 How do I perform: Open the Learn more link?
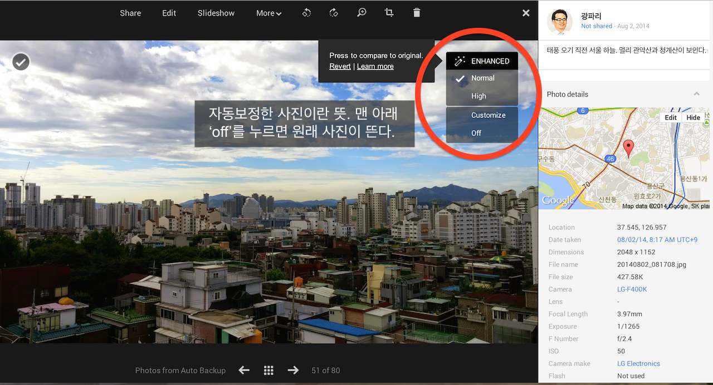[375, 66]
